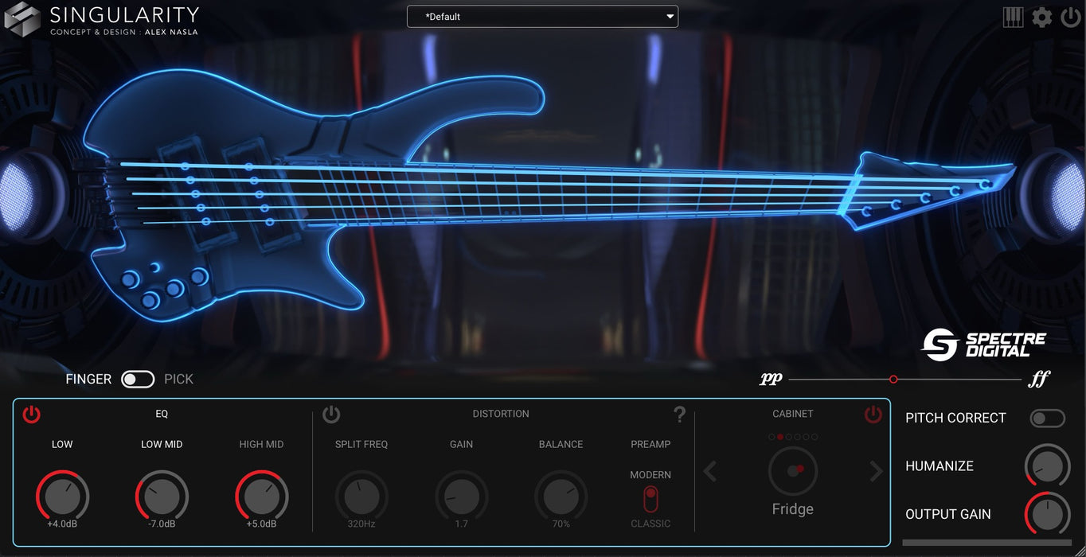Select the fourth cabinet indicator dot
The width and height of the screenshot is (1086, 557).
click(x=796, y=436)
